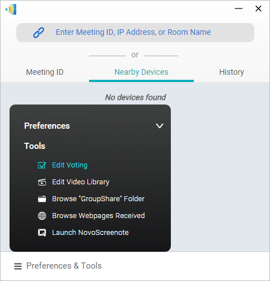Screen dimensions: 270x281
Task: Click the chain link icon in the address bar
Action: (x=39, y=33)
